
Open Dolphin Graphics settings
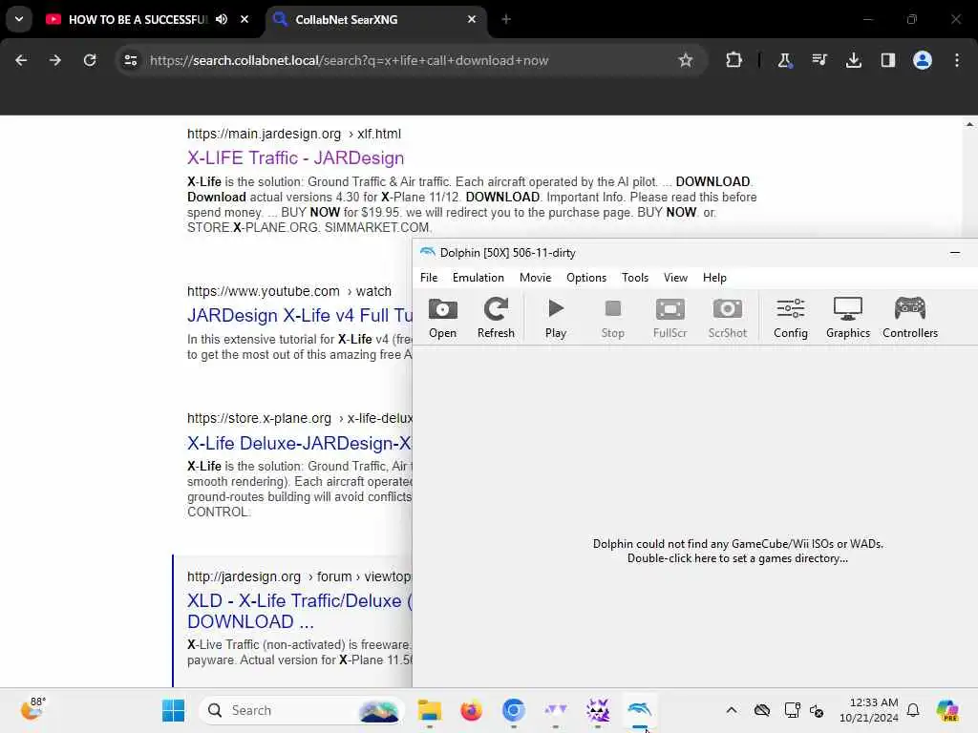848,318
